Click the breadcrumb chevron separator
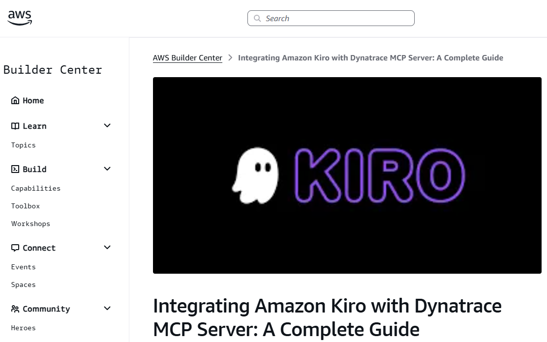The width and height of the screenshot is (547, 342). 230,57
